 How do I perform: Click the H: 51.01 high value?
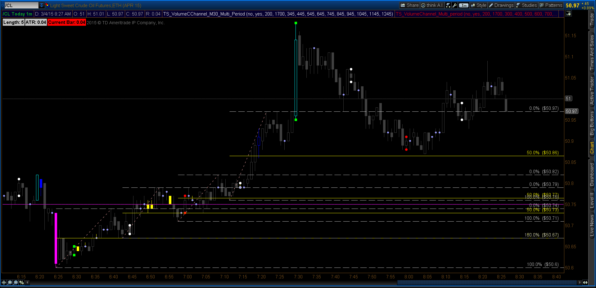96,14
